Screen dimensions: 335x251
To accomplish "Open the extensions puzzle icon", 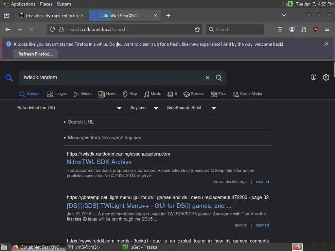I will click(x=304, y=29).
